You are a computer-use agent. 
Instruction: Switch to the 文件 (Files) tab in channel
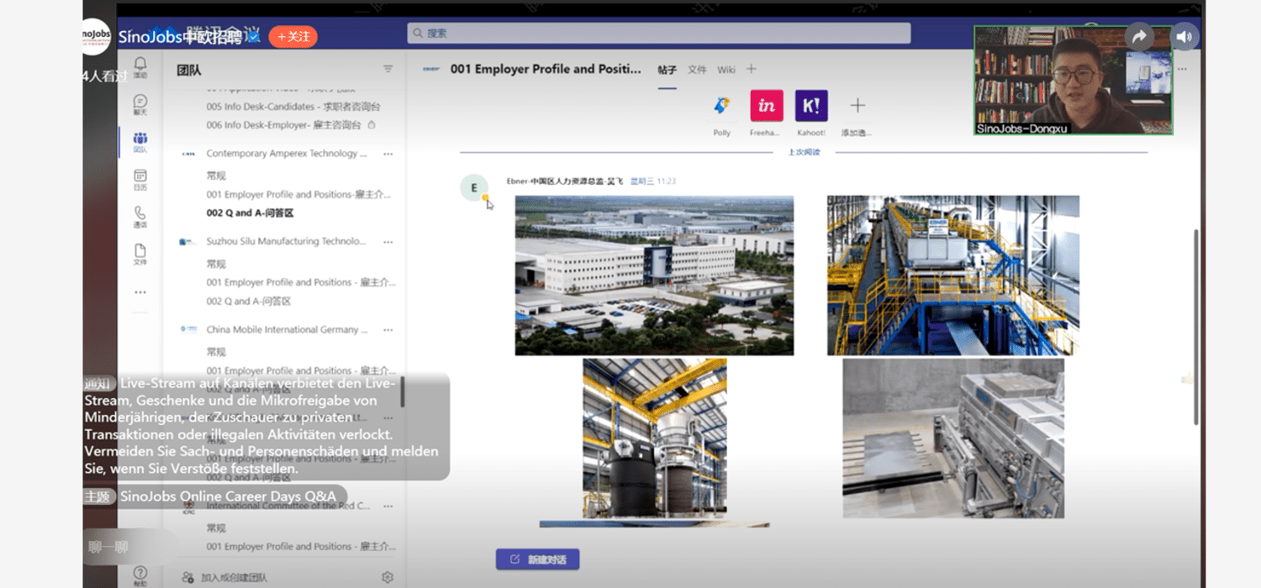tap(697, 70)
